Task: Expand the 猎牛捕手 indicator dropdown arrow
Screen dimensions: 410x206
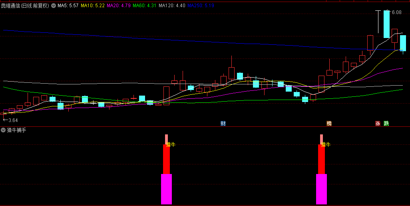Action: coord(3,130)
